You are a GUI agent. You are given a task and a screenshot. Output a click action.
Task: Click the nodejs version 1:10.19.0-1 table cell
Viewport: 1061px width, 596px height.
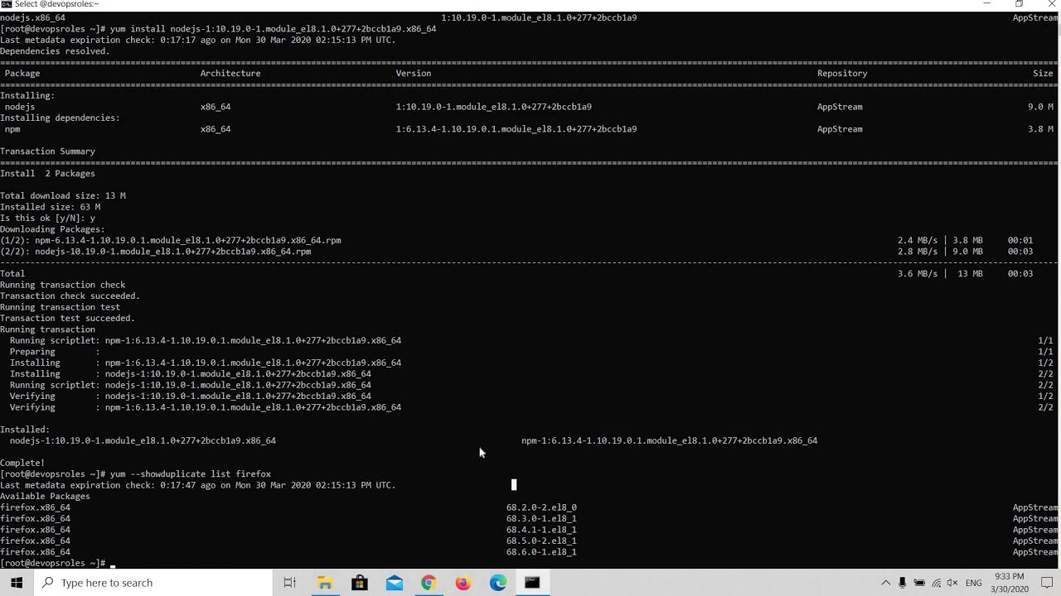coord(493,107)
